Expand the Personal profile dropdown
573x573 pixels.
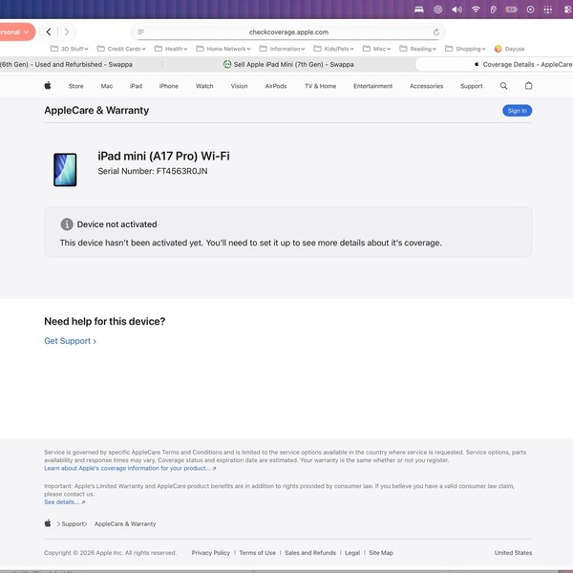pyautogui.click(x=16, y=32)
